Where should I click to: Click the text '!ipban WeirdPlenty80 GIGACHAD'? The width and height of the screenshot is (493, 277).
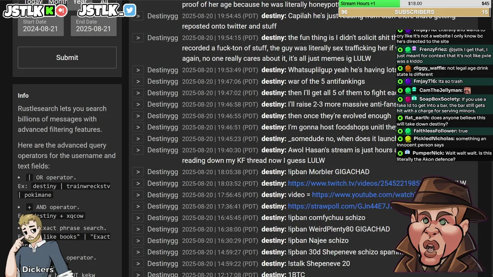point(339,229)
